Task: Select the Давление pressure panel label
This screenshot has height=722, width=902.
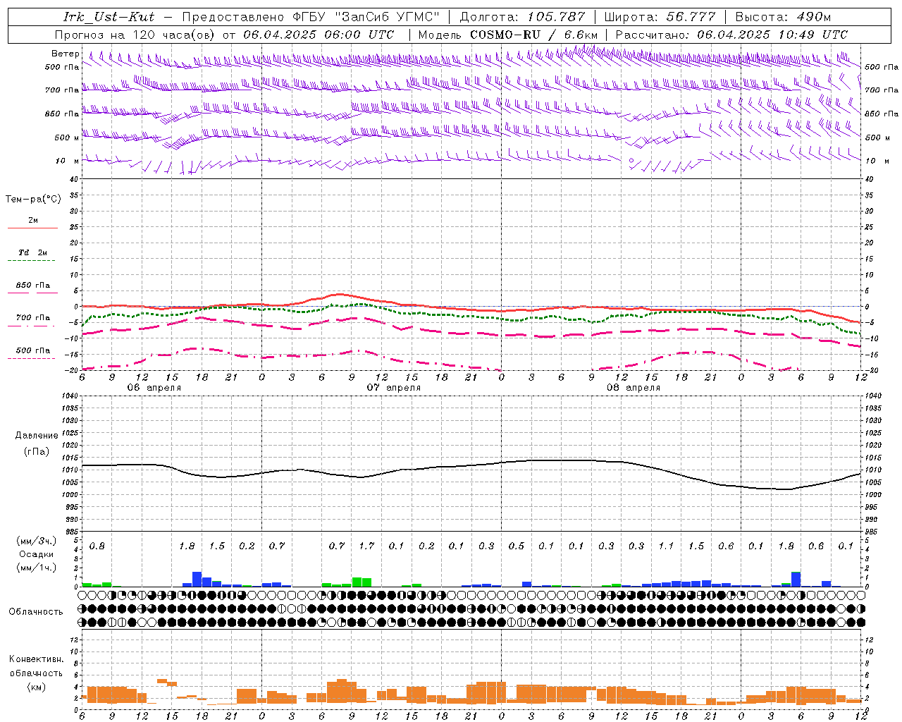Action: pos(37,436)
